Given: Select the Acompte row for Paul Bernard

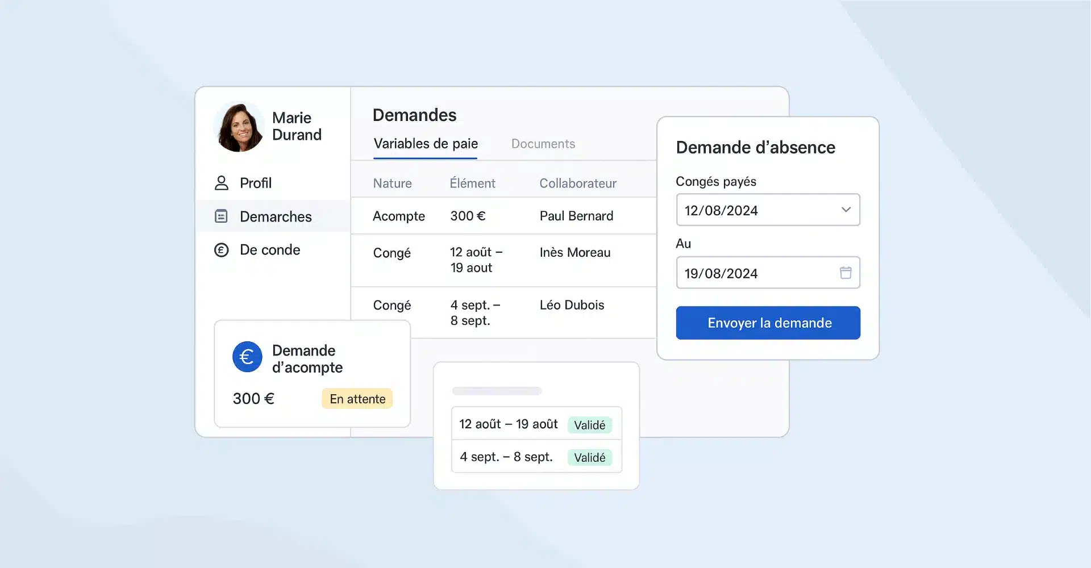Looking at the screenshot, I should point(503,216).
